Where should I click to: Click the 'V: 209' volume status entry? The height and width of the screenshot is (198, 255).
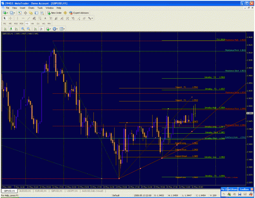pyautogui.click(x=213, y=196)
